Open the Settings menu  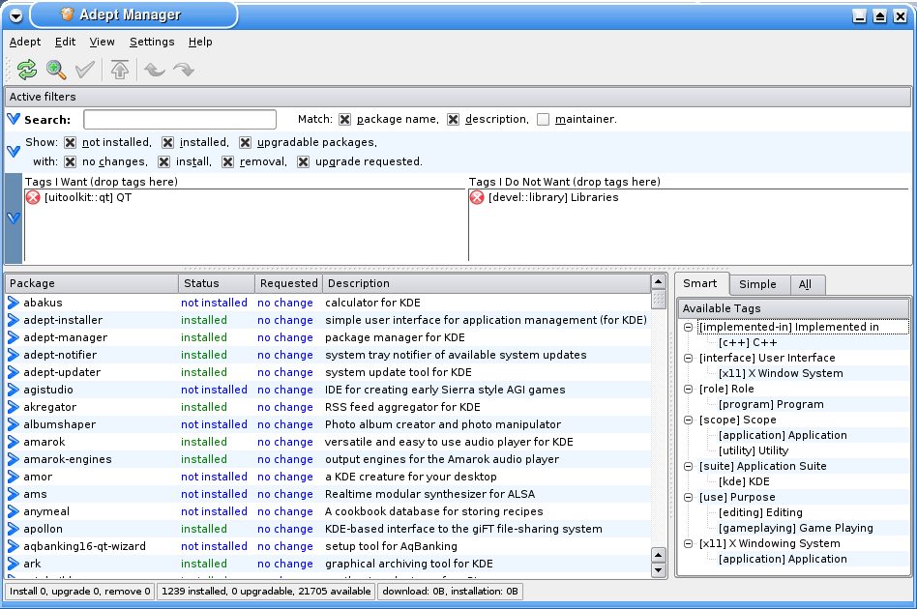click(x=152, y=42)
